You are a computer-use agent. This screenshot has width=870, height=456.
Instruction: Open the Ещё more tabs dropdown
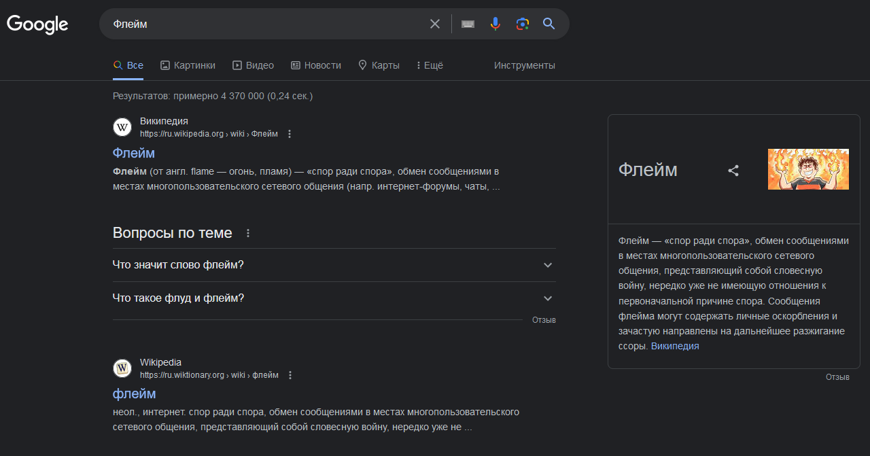pos(430,65)
